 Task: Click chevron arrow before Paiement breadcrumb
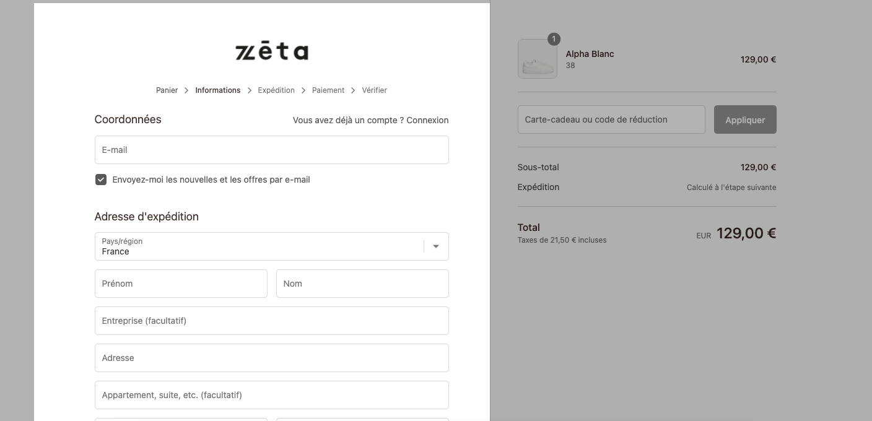[303, 90]
